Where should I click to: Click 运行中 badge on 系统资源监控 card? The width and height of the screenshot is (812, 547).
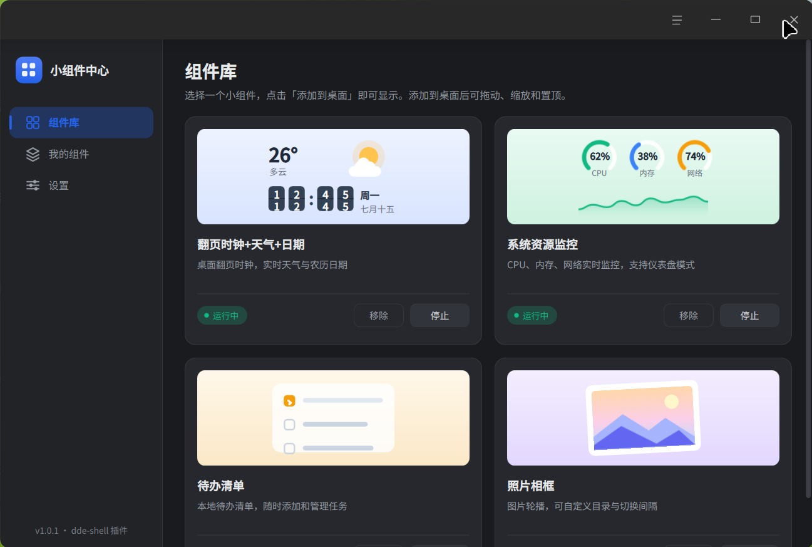pyautogui.click(x=532, y=316)
